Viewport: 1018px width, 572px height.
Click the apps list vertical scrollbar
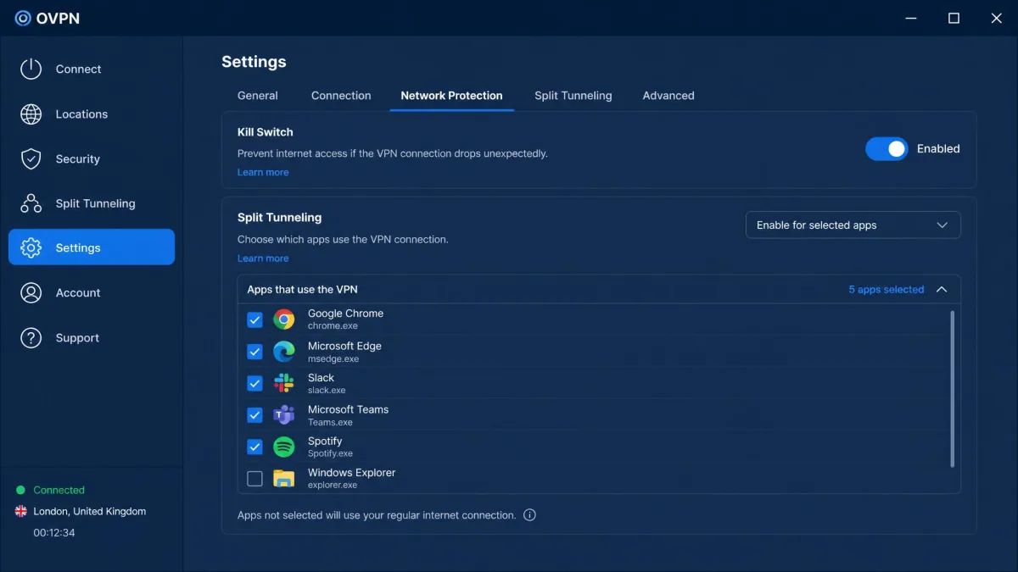953,388
